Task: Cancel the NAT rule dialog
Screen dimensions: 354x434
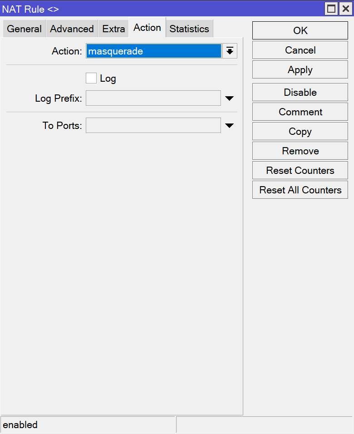Action: (x=300, y=50)
